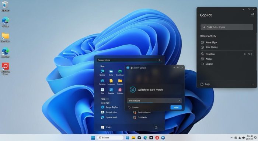Screen dimensions: 258x141
Task: Expand the system tray hidden icons chevron
Action: coord(231,138)
